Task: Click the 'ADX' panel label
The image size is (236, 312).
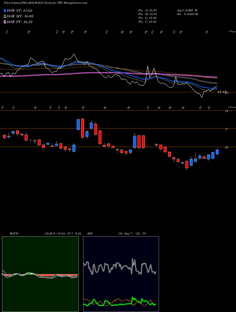Action: (90, 234)
